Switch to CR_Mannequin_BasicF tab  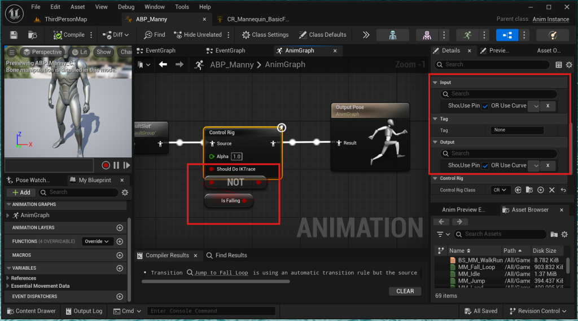tap(257, 19)
